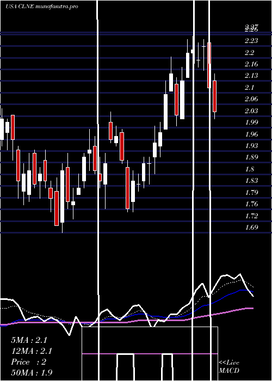Click the 2.16 price level label
Screen dimensions: 272x381
click(251, 64)
